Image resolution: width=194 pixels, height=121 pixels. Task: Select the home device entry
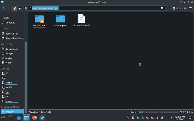8,101
